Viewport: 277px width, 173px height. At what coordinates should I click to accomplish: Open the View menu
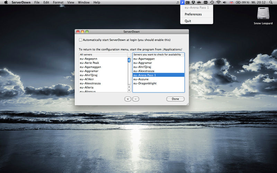(x=71, y=2)
